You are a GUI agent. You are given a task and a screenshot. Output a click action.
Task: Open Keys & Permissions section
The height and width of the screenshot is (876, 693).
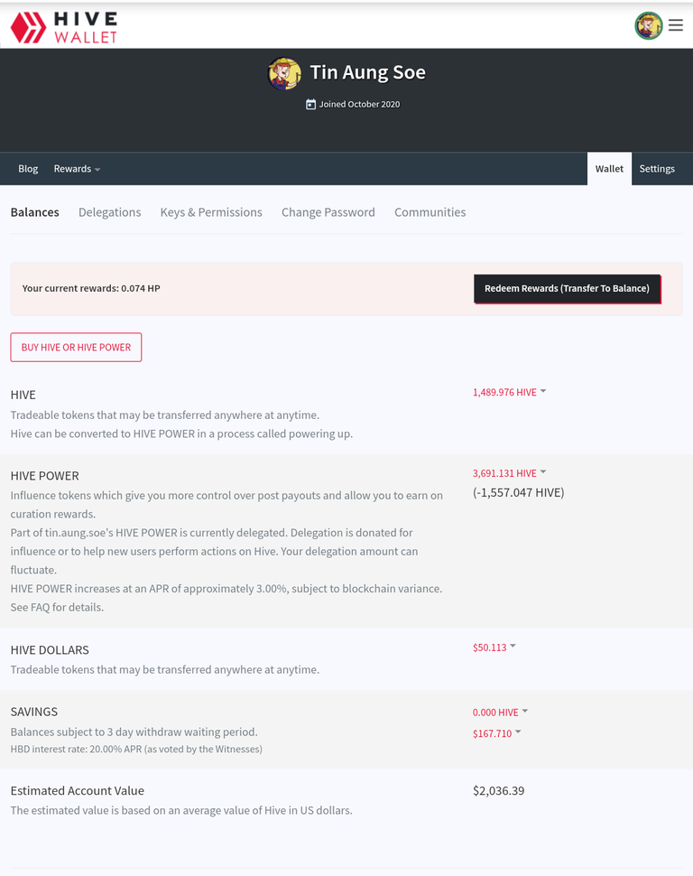[x=211, y=212]
